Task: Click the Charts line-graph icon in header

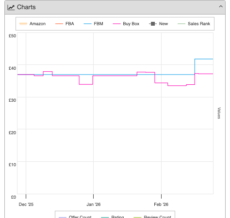Action: (11, 7)
